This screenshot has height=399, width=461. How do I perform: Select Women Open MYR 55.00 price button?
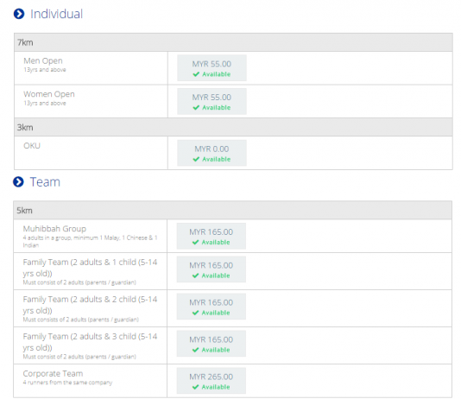pos(212,101)
